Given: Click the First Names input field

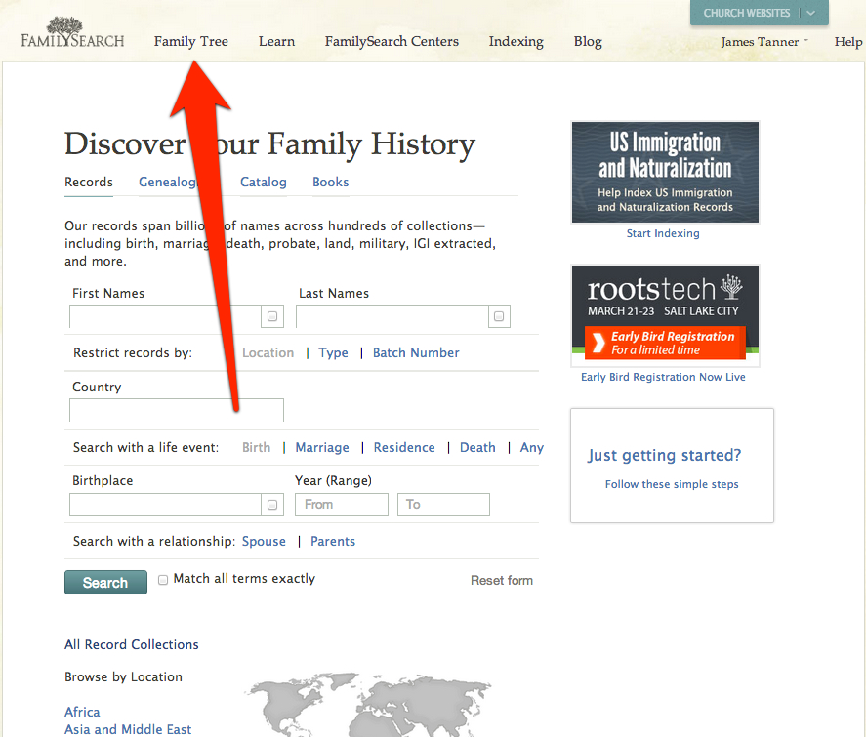Looking at the screenshot, I should [165, 316].
